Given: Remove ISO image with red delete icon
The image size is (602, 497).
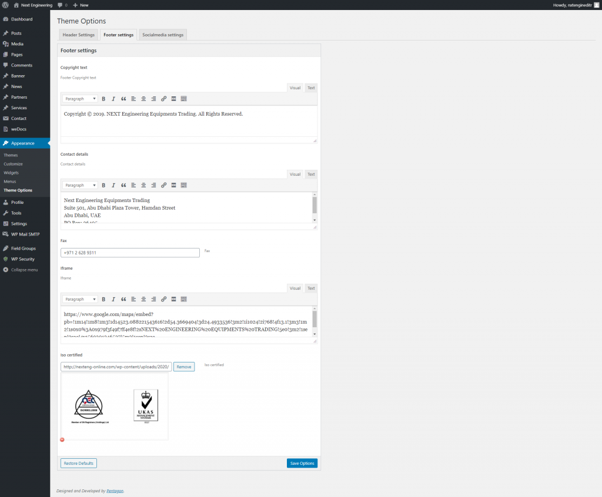Looking at the screenshot, I should [x=62, y=439].
